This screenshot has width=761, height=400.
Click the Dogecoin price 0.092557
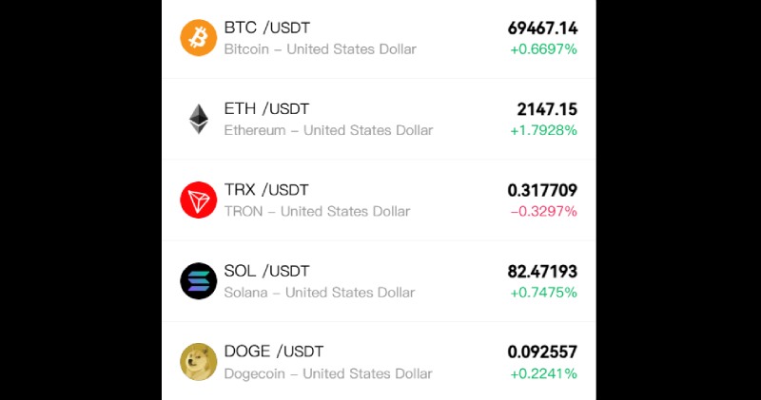(542, 352)
